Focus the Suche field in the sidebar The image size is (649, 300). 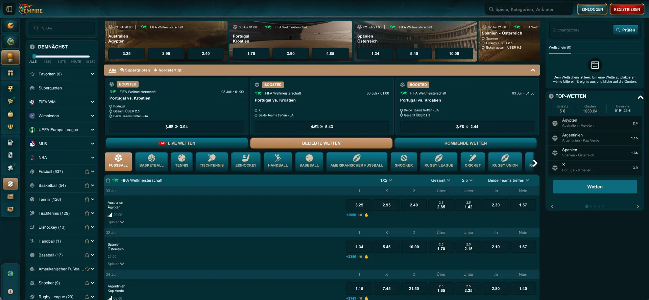pyautogui.click(x=62, y=28)
